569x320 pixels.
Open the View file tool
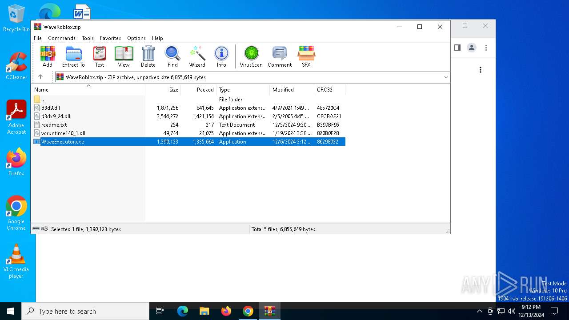pyautogui.click(x=124, y=56)
